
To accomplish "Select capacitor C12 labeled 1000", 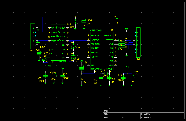I will pos(123,78).
